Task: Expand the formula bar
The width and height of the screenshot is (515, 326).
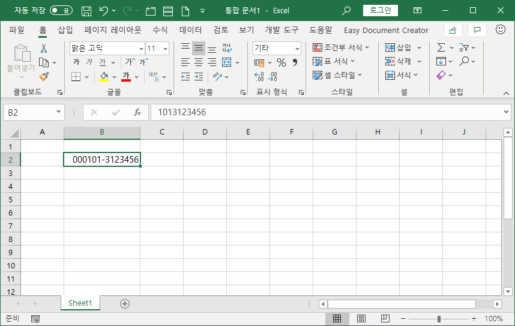Action: coord(506,112)
